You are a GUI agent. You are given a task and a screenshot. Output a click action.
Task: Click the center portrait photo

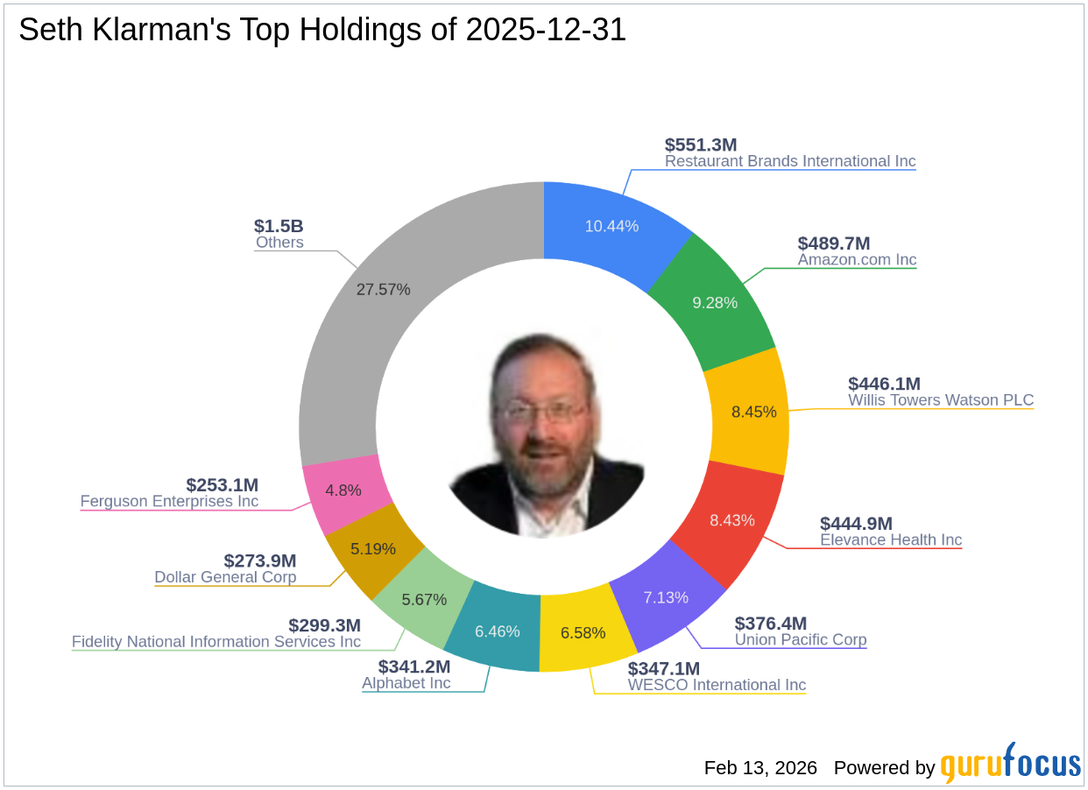tap(547, 435)
